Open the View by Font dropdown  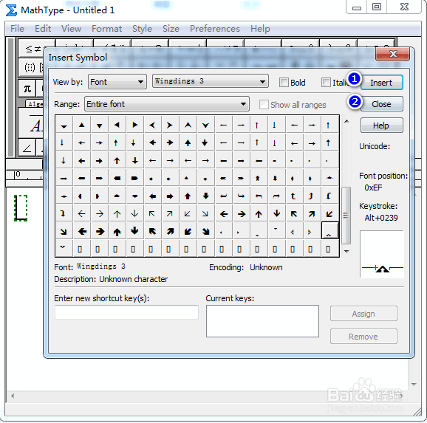click(117, 82)
